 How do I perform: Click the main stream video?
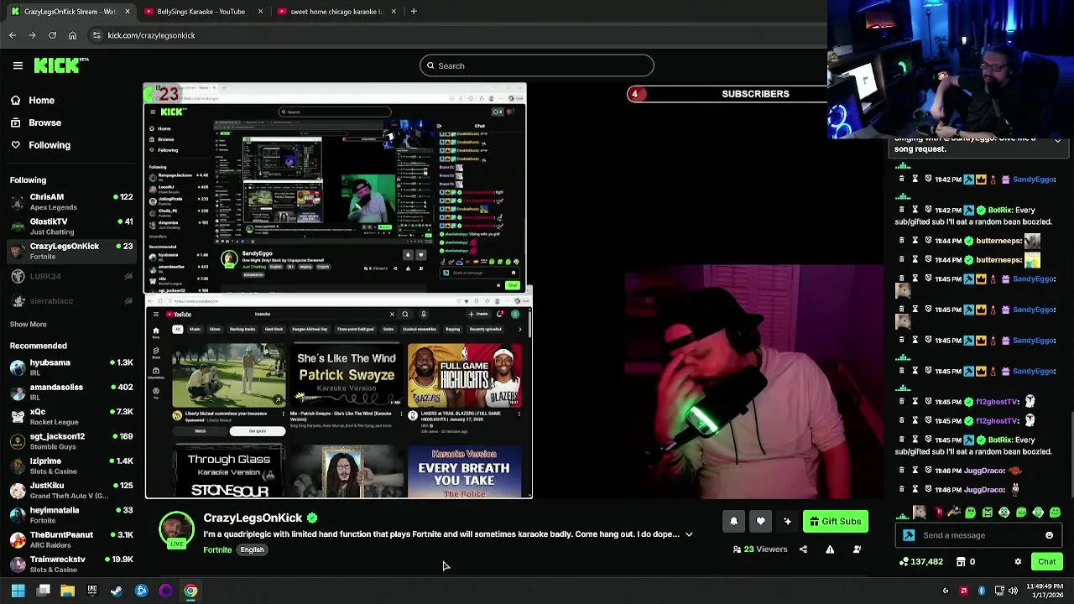pyautogui.click(x=514, y=291)
